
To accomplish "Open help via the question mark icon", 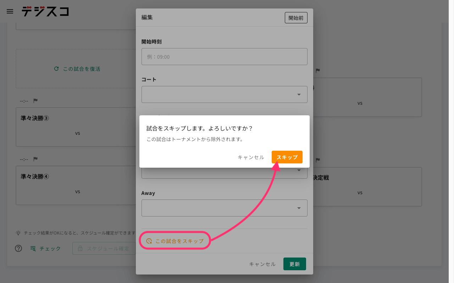I will pos(18,248).
